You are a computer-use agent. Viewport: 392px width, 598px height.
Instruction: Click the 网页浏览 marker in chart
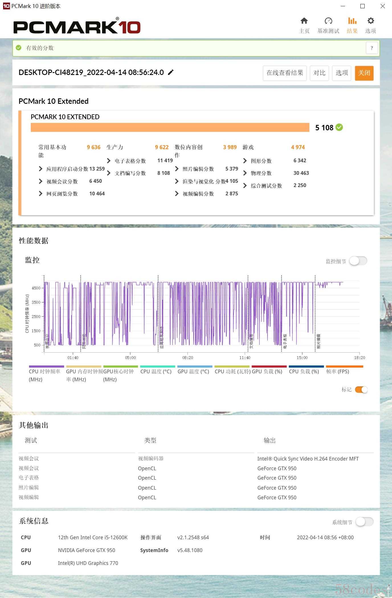(x=84, y=341)
